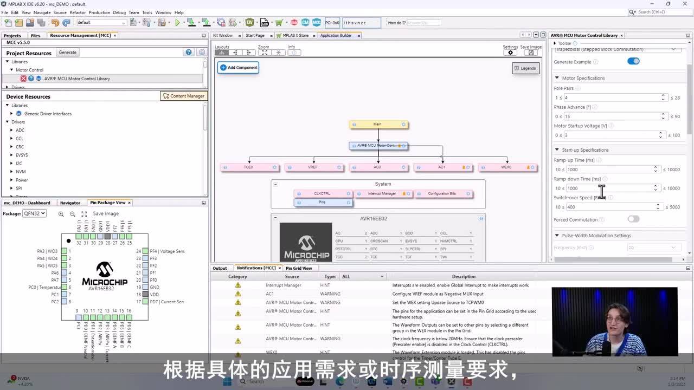Toggle pin 18 VDD box

pos(145,294)
